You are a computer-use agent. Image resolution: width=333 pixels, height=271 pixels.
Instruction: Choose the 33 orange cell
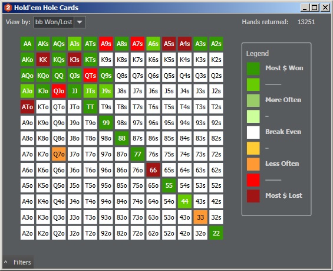(200, 217)
